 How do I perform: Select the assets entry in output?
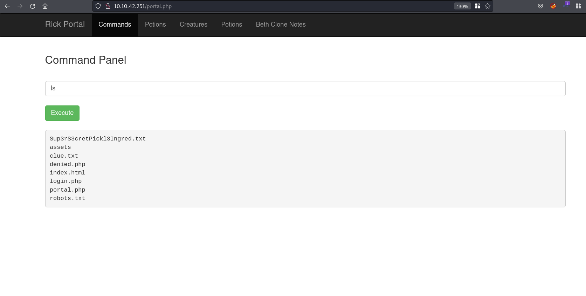tap(60, 147)
